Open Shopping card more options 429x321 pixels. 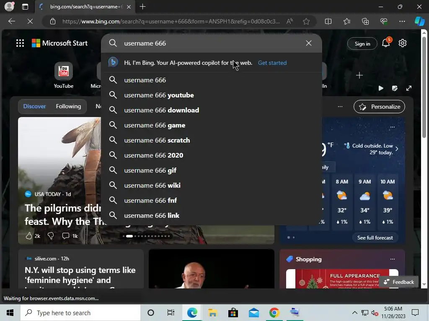(x=392, y=259)
